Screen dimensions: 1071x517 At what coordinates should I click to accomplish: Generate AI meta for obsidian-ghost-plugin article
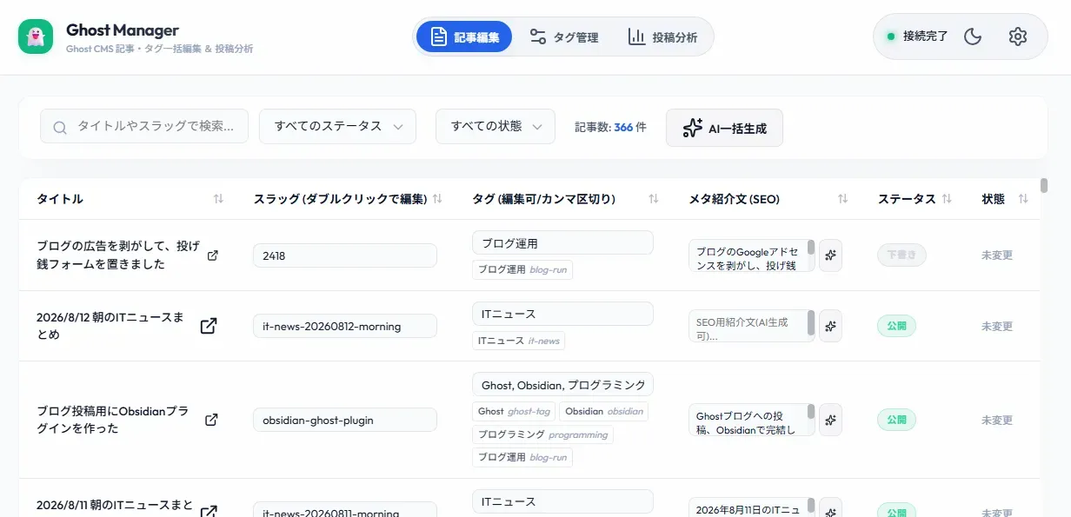click(x=830, y=420)
